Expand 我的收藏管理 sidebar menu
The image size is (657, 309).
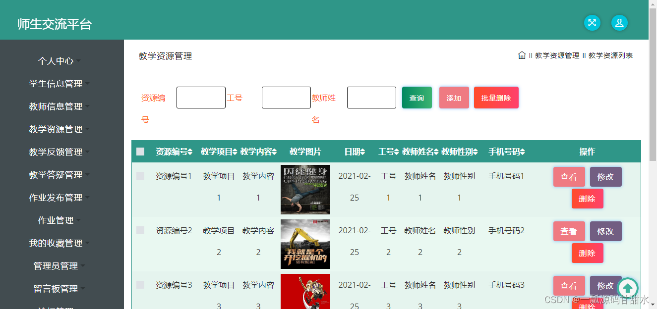click(60, 243)
